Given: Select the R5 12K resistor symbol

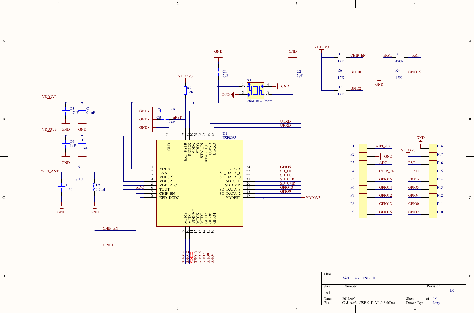Looking at the screenshot, I should 164,111.
